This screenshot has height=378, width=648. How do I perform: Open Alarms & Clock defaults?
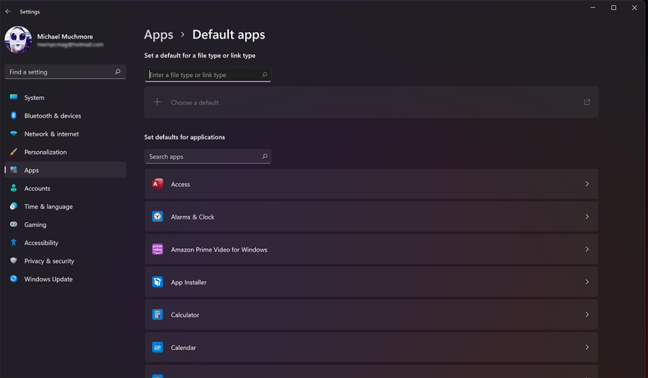(x=371, y=217)
